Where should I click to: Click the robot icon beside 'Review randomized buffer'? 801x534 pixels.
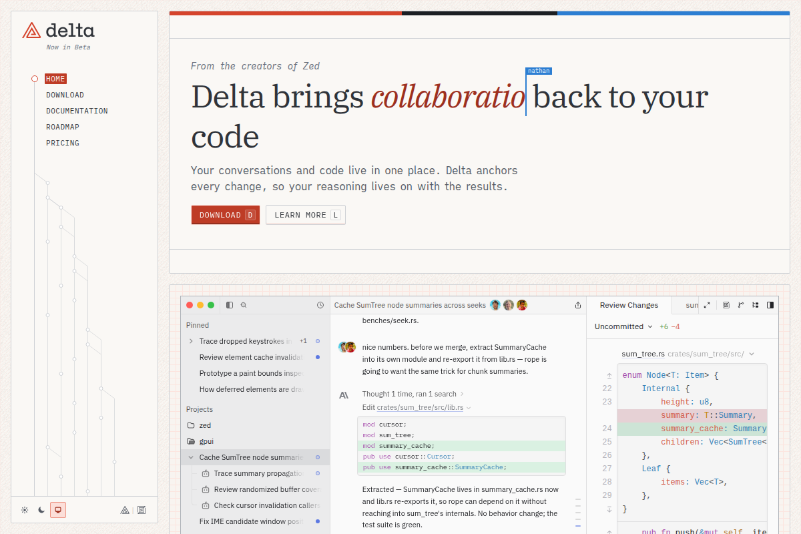click(x=206, y=489)
